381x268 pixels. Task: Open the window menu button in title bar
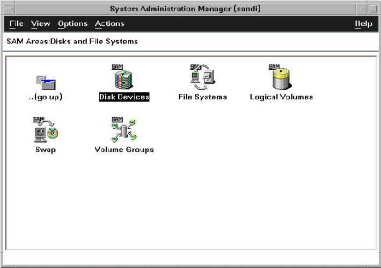[x=9, y=9]
